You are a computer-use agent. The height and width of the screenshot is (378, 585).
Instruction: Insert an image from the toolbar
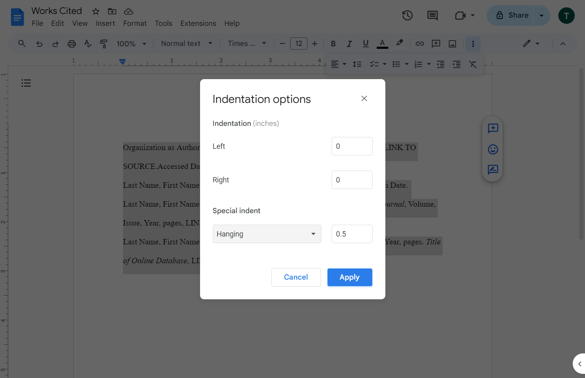click(x=453, y=43)
